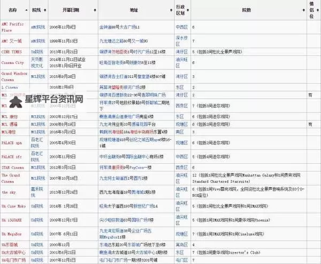Open the 深水埗区 district link

[181, 41]
